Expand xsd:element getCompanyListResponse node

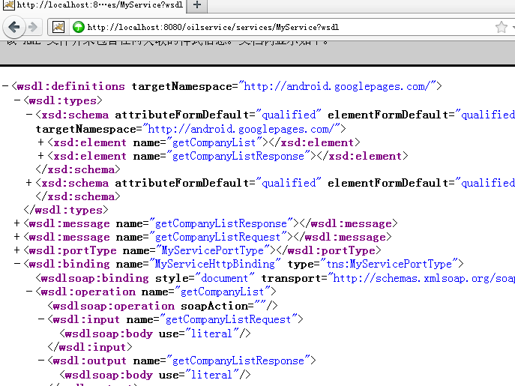(x=40, y=156)
